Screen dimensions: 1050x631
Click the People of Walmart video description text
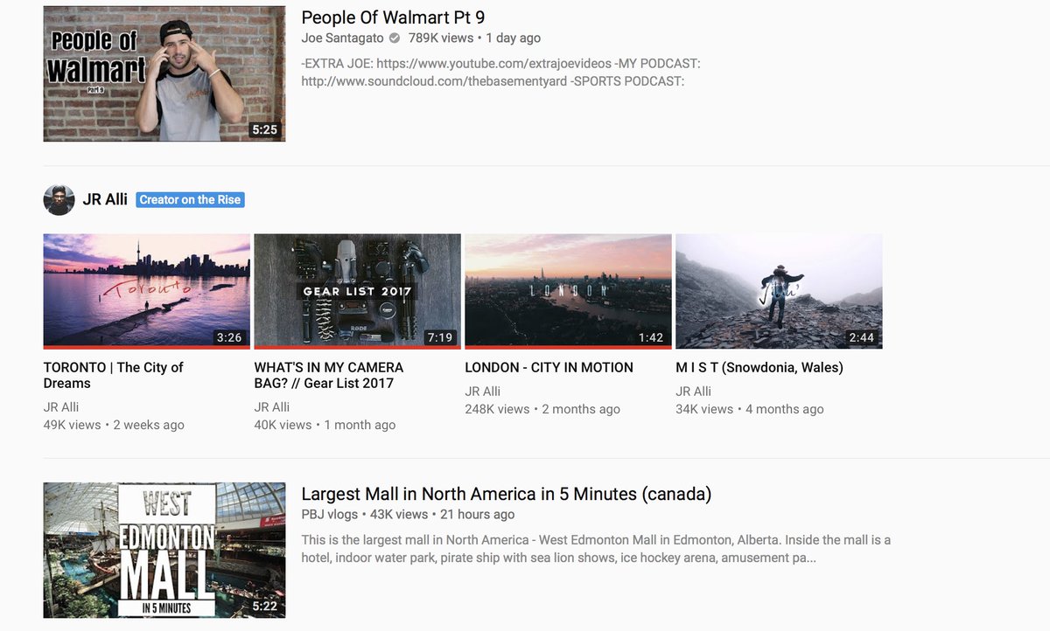pos(500,73)
